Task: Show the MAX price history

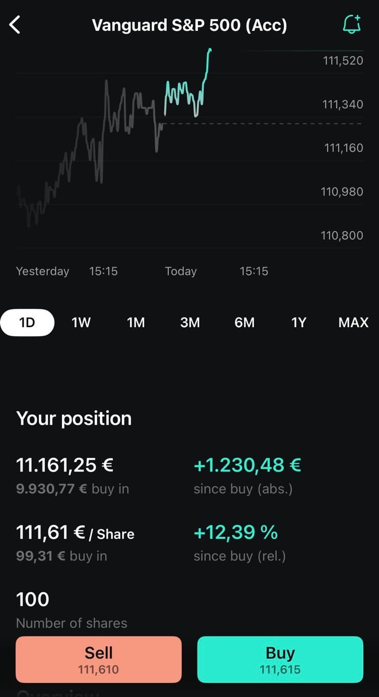Action: [x=353, y=323]
